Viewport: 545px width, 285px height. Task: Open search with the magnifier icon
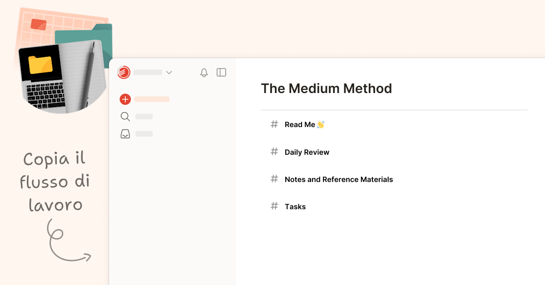click(125, 117)
